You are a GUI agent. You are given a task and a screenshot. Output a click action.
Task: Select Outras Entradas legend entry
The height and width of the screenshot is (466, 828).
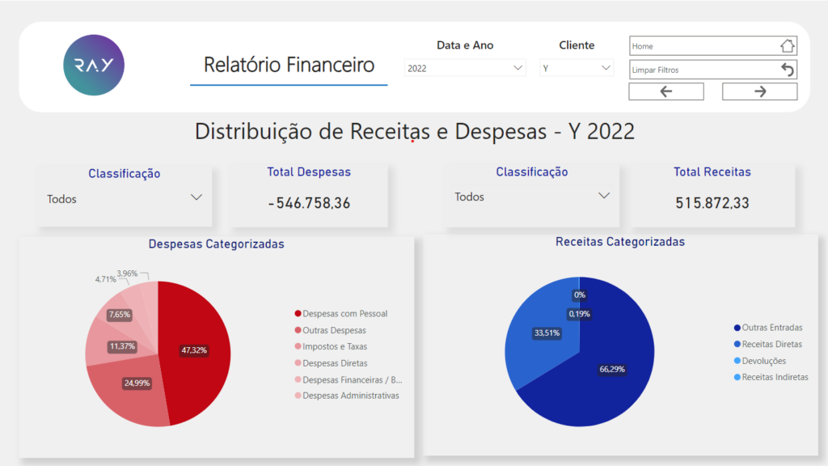(771, 328)
